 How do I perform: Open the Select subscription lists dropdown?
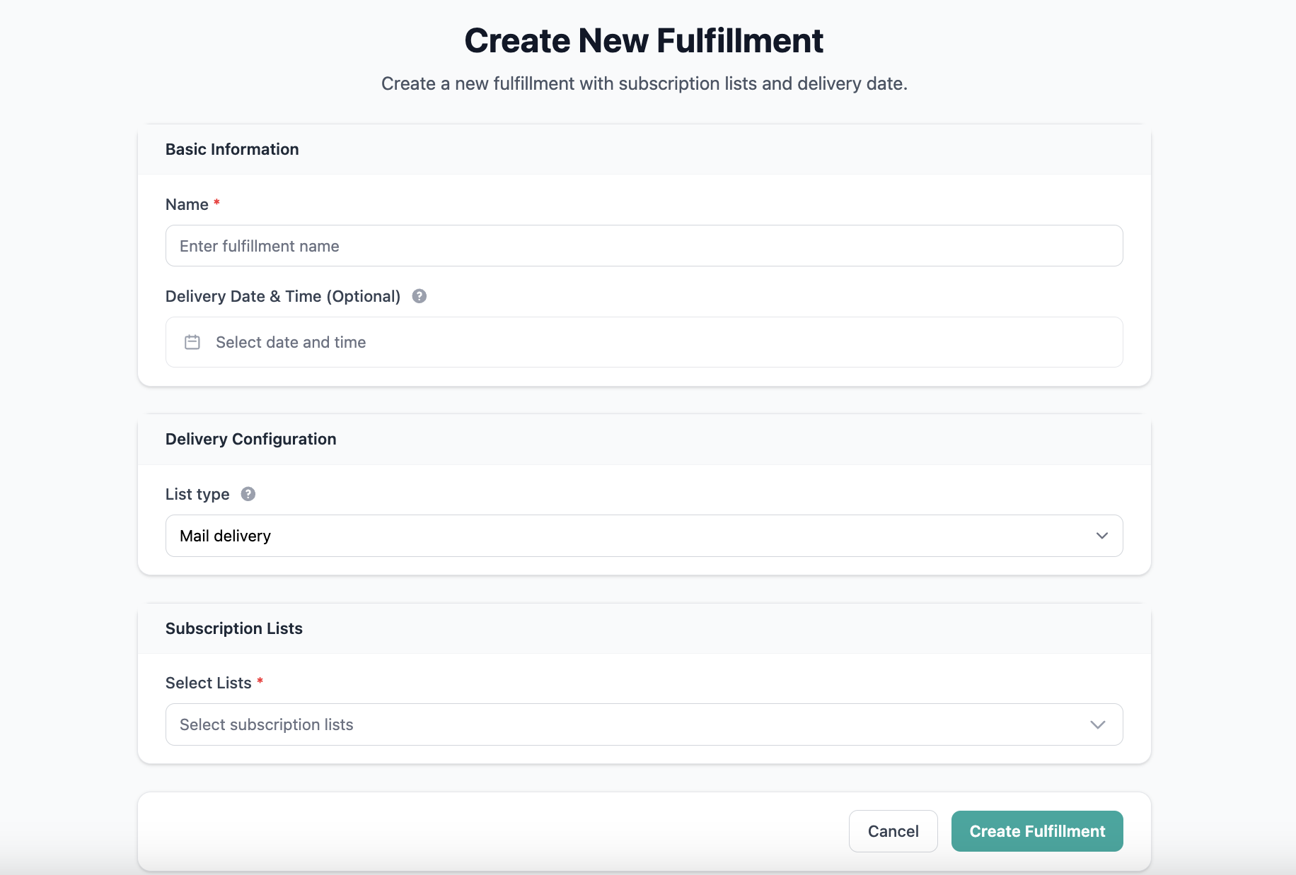click(x=644, y=724)
